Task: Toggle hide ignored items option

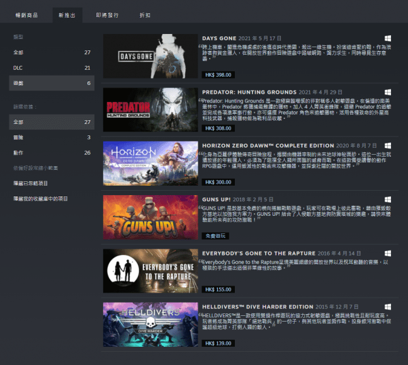Action: (x=30, y=183)
